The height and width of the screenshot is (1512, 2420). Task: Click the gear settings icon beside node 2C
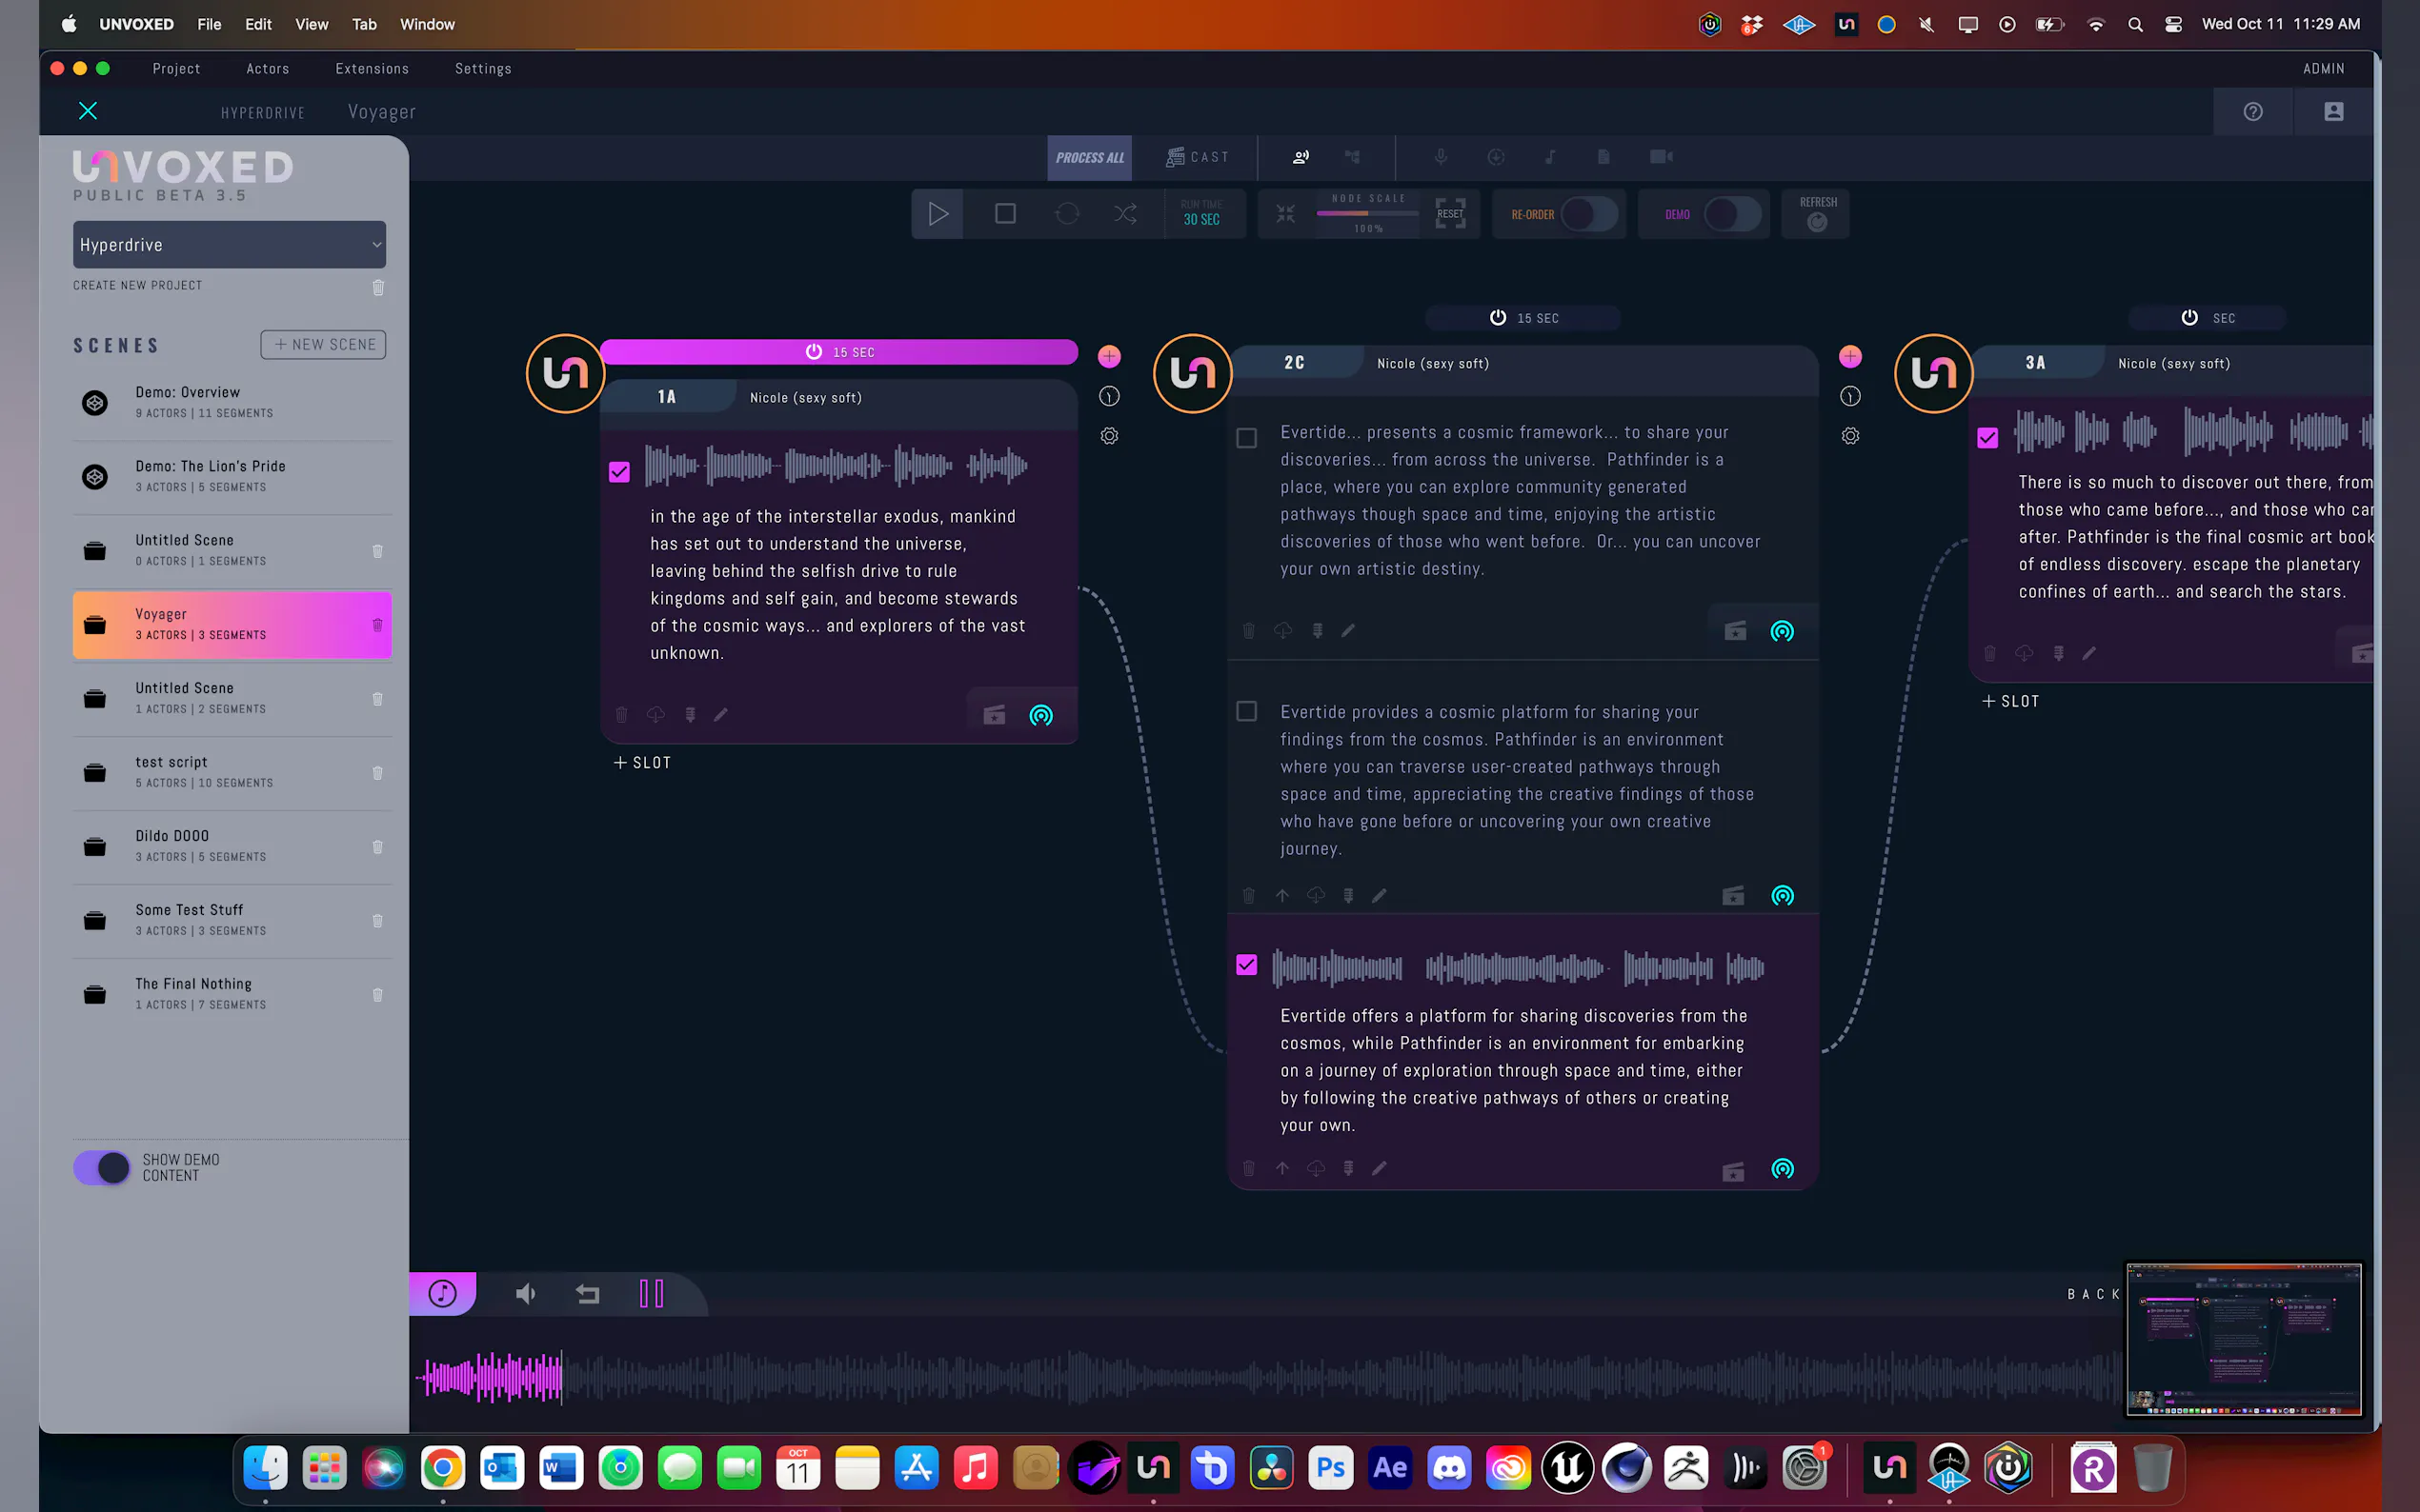pyautogui.click(x=1849, y=436)
